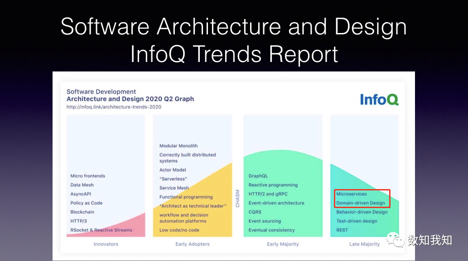Screen dimensions: 468x261
Task: Select 'Behavior-driven Design' entry
Action: pyautogui.click(x=362, y=212)
